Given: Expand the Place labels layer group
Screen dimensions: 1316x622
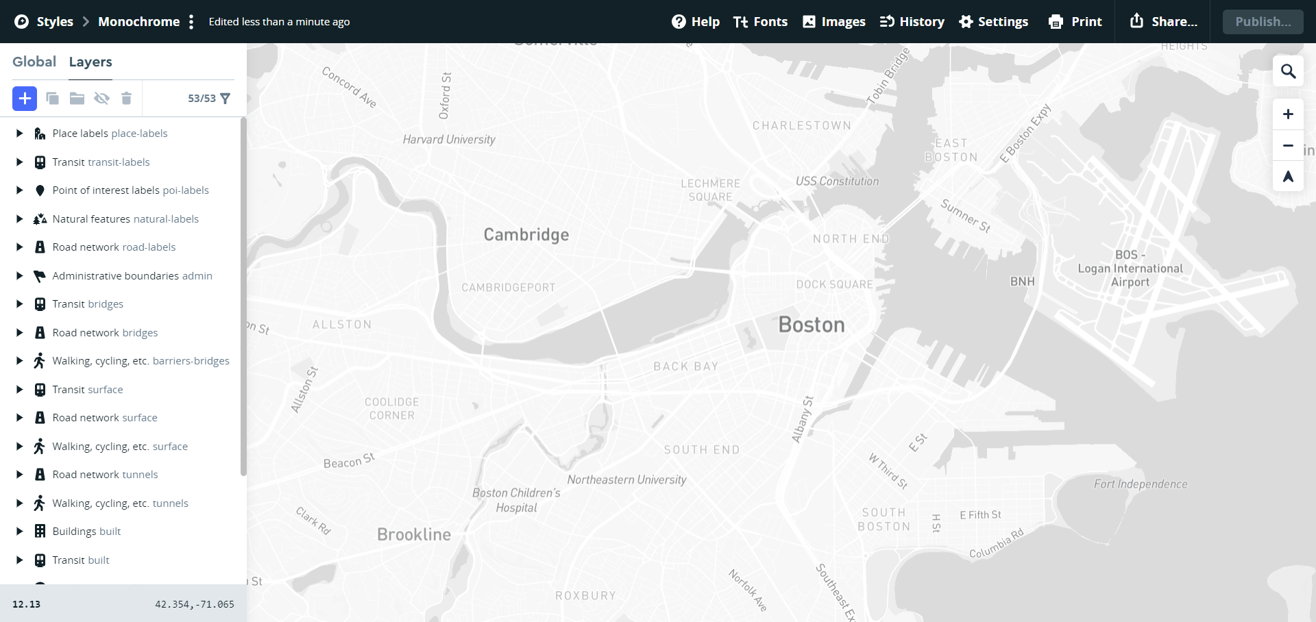Looking at the screenshot, I should click(x=19, y=134).
